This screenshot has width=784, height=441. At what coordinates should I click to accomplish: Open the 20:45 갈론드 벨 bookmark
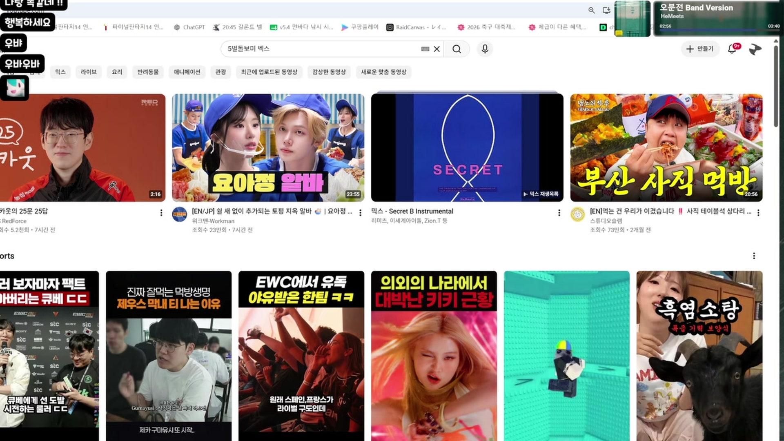pos(237,27)
